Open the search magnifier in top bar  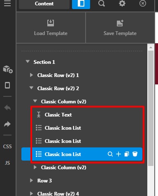click(102, 4)
